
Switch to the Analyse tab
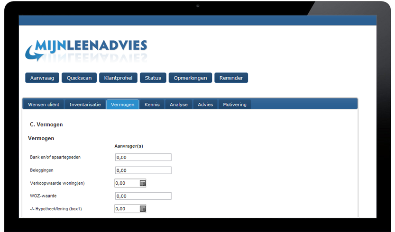click(x=179, y=105)
